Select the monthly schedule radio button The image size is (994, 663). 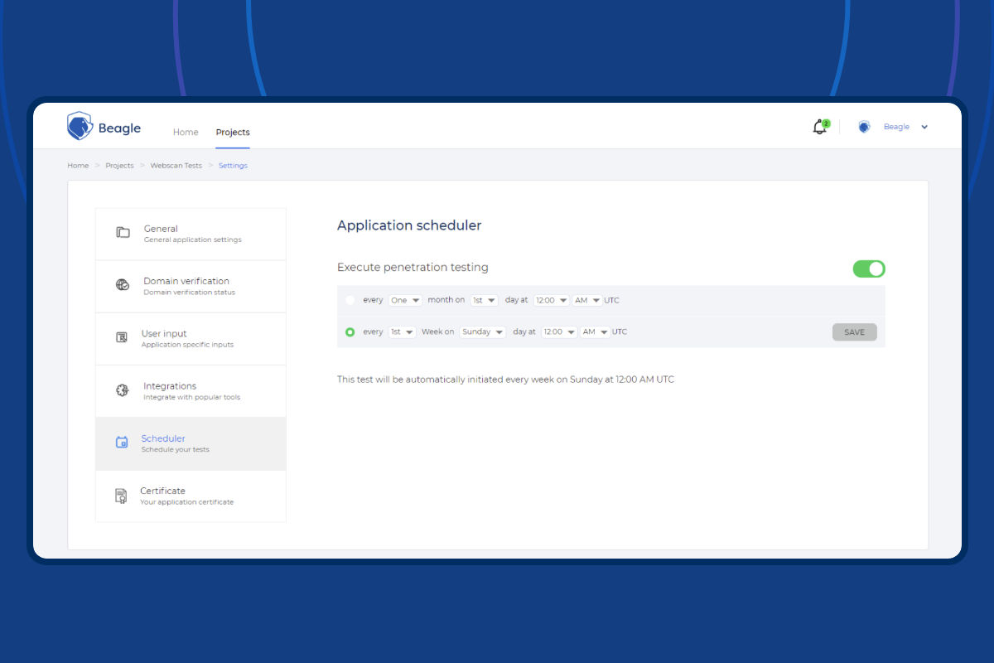pyautogui.click(x=350, y=300)
